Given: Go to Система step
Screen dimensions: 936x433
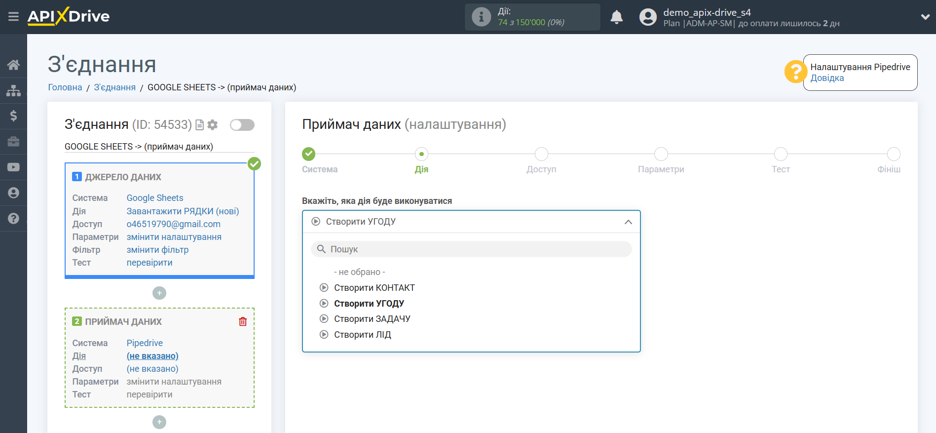Looking at the screenshot, I should tap(309, 154).
